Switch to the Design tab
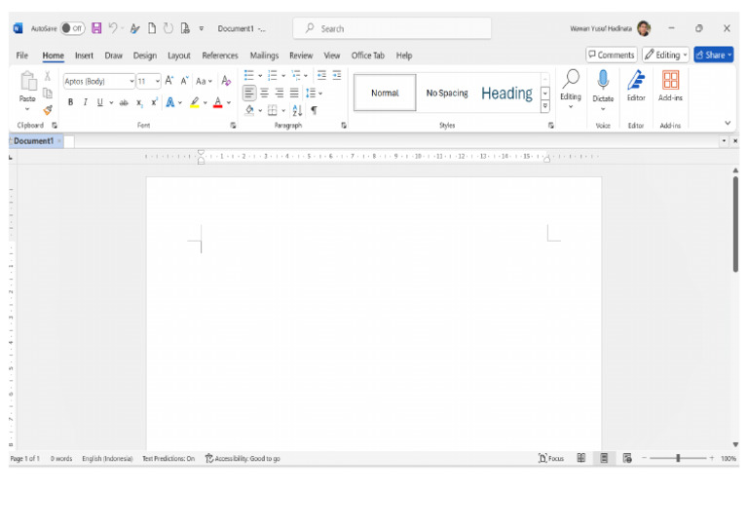748x529 pixels. click(x=144, y=56)
